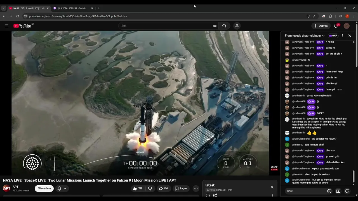This screenshot has height=201, width=358.
Task: Click the search magnifier button
Action: 224,26
